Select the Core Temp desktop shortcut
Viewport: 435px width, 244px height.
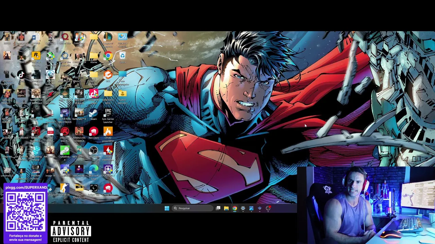click(x=79, y=39)
